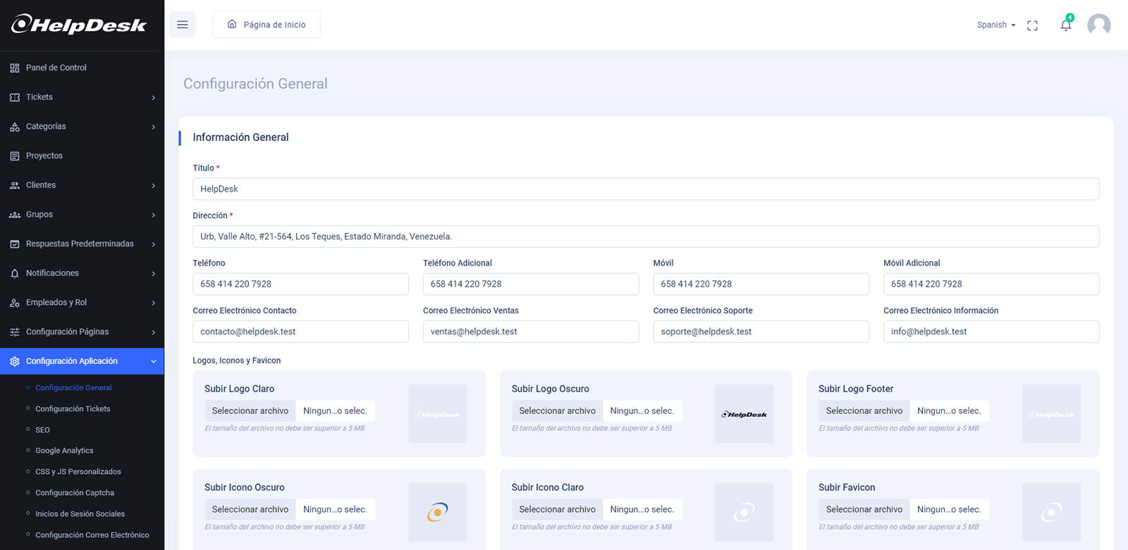Open the Spanish language dropdown
The height and width of the screenshot is (550, 1128).
[995, 25]
